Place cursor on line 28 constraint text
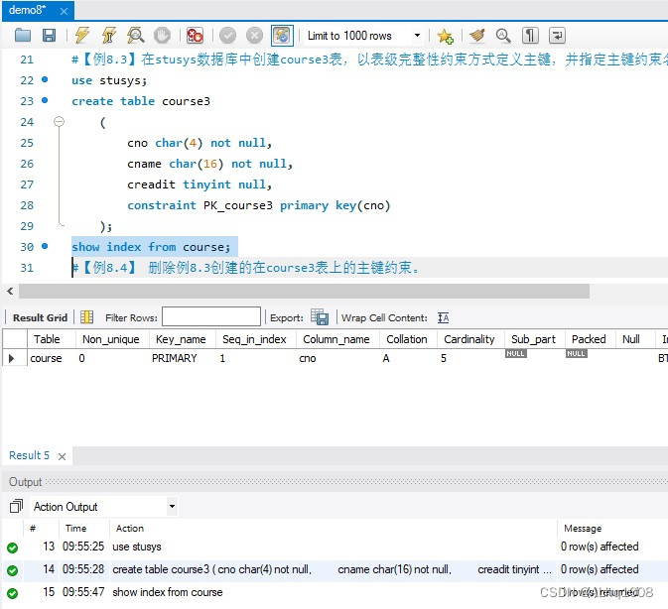 259,205
